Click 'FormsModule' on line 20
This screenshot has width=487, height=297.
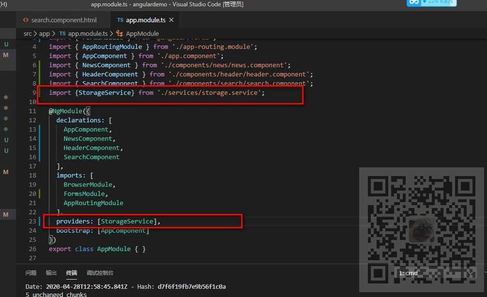(84, 193)
